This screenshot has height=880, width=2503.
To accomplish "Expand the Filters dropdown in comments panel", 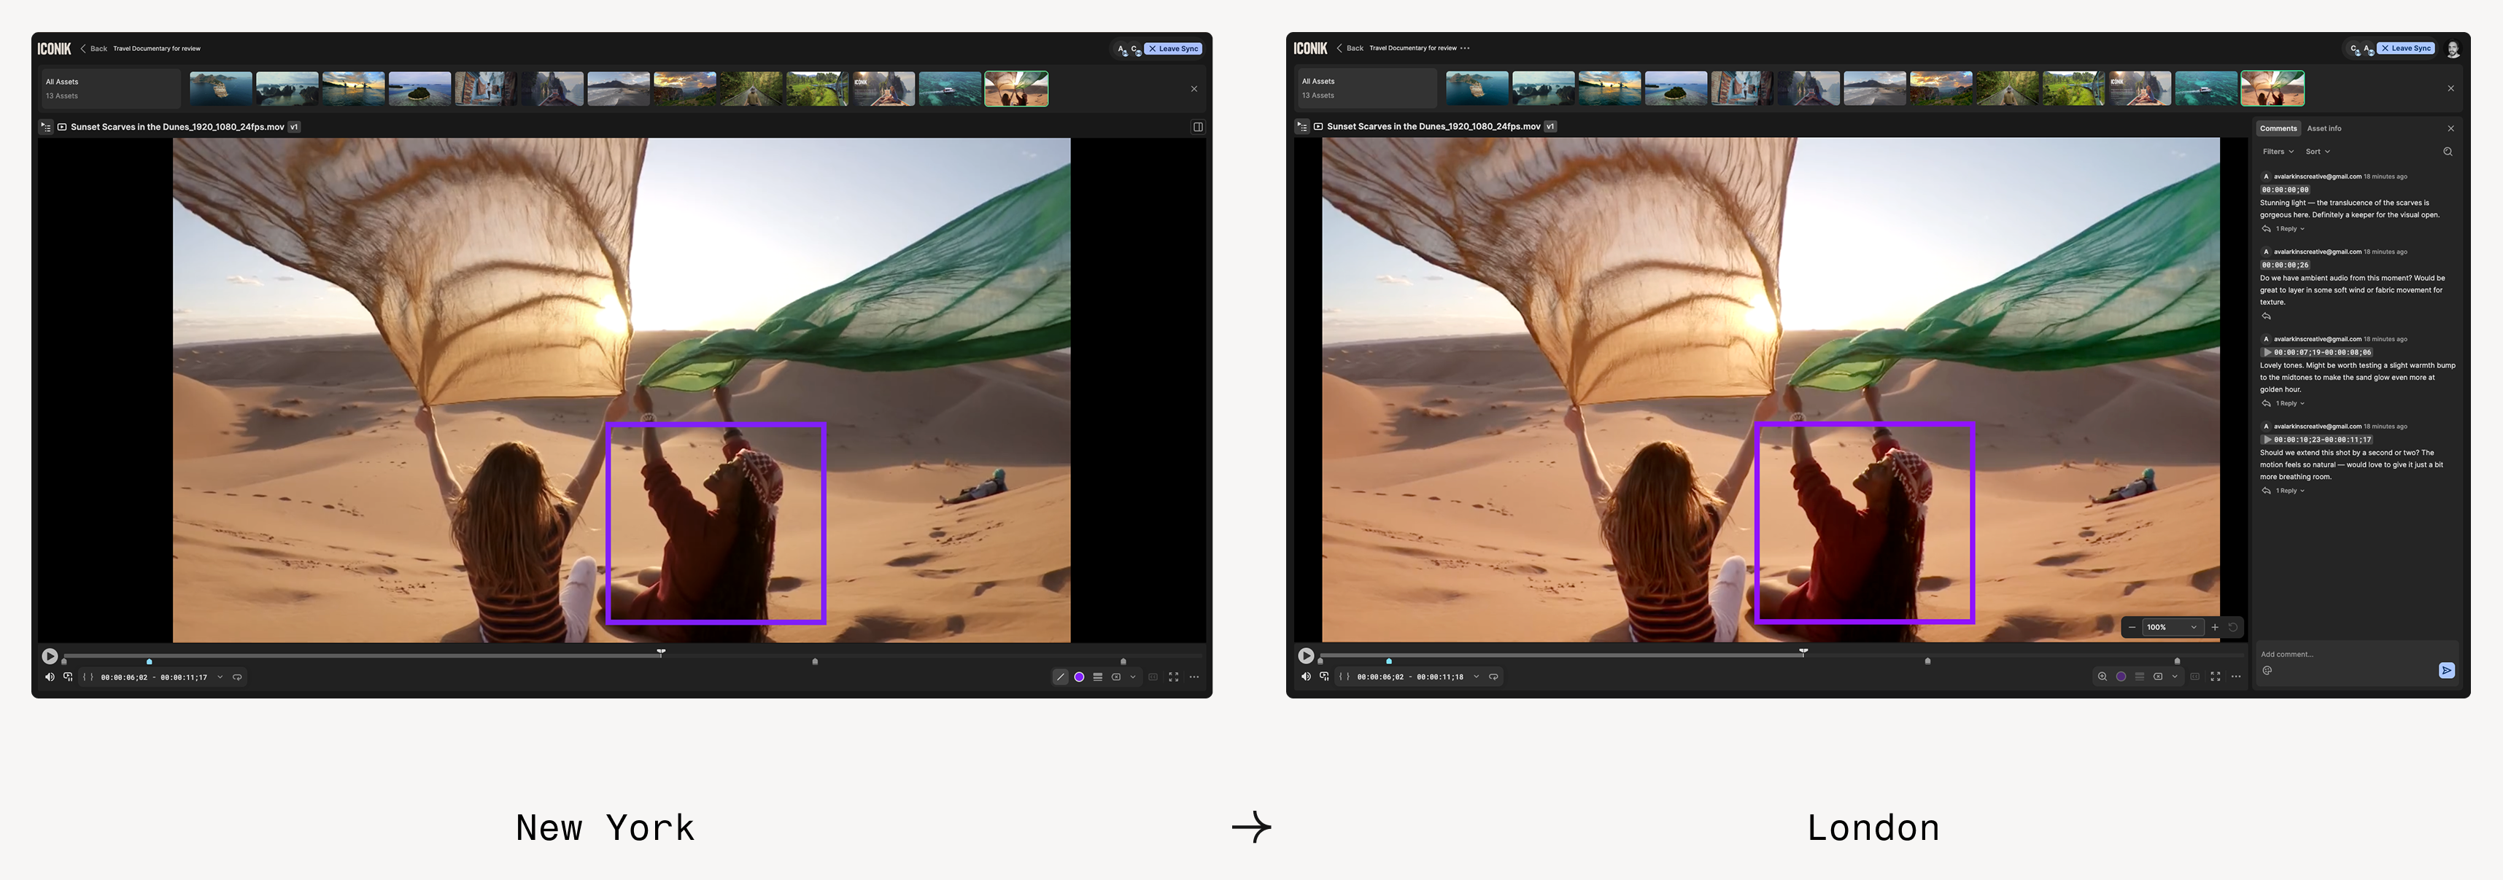I will [2277, 152].
